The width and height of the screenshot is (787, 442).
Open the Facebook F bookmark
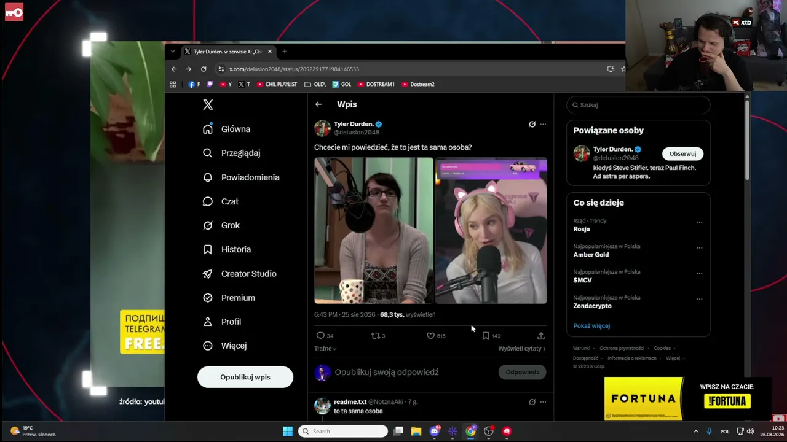click(194, 85)
